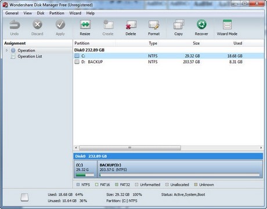Click the scroll left arrow
Screen dimensions: 267x209
tap(76, 148)
